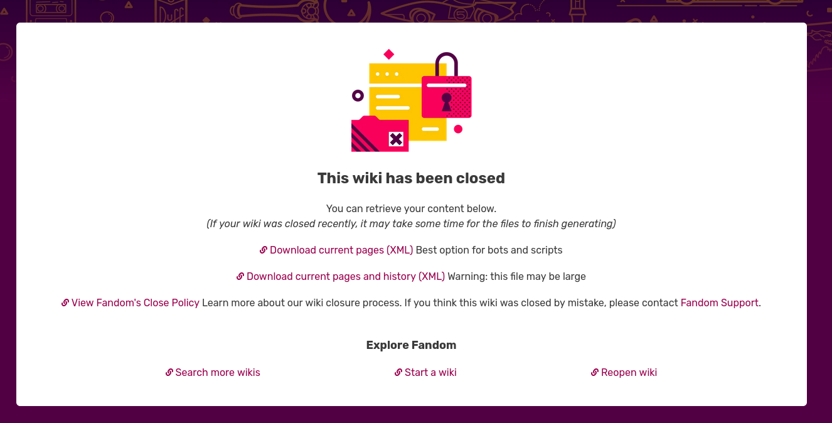Click the 'This wiki has been closed' heading
Viewport: 832px width, 423px height.
(411, 178)
